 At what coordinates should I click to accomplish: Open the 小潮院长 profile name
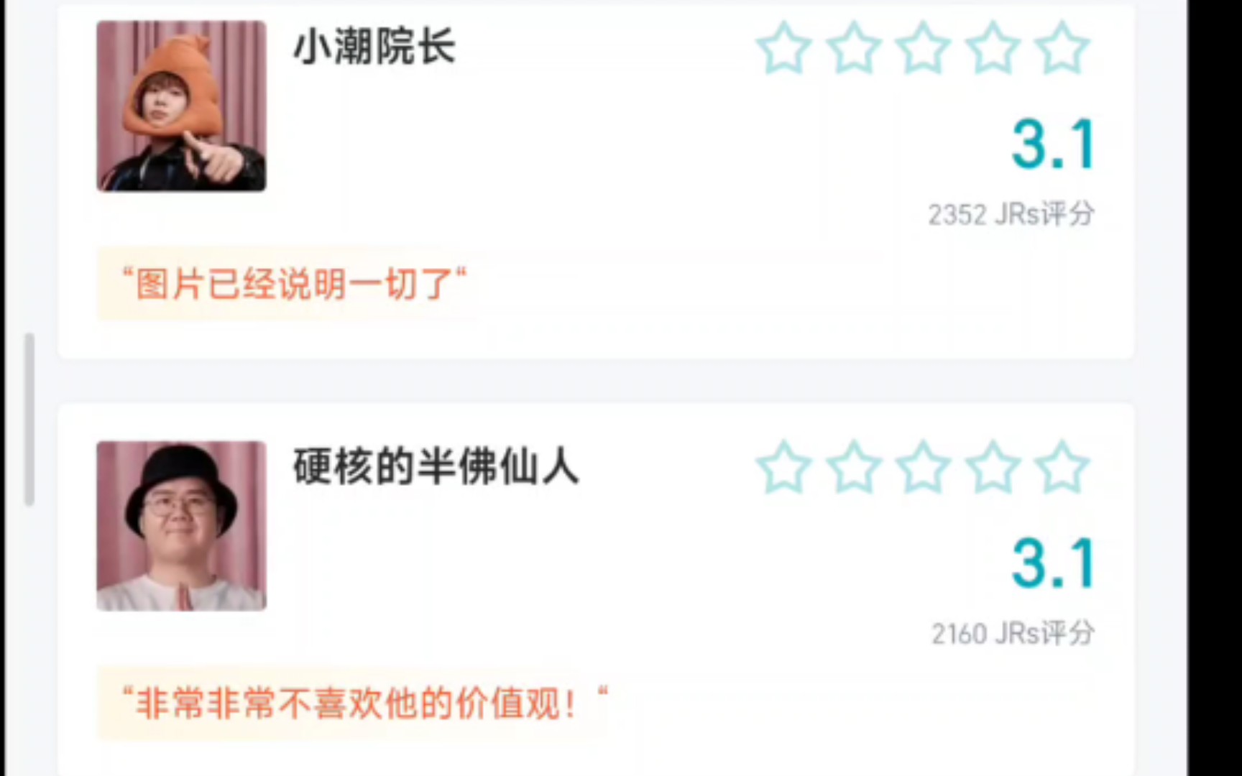[x=374, y=48]
